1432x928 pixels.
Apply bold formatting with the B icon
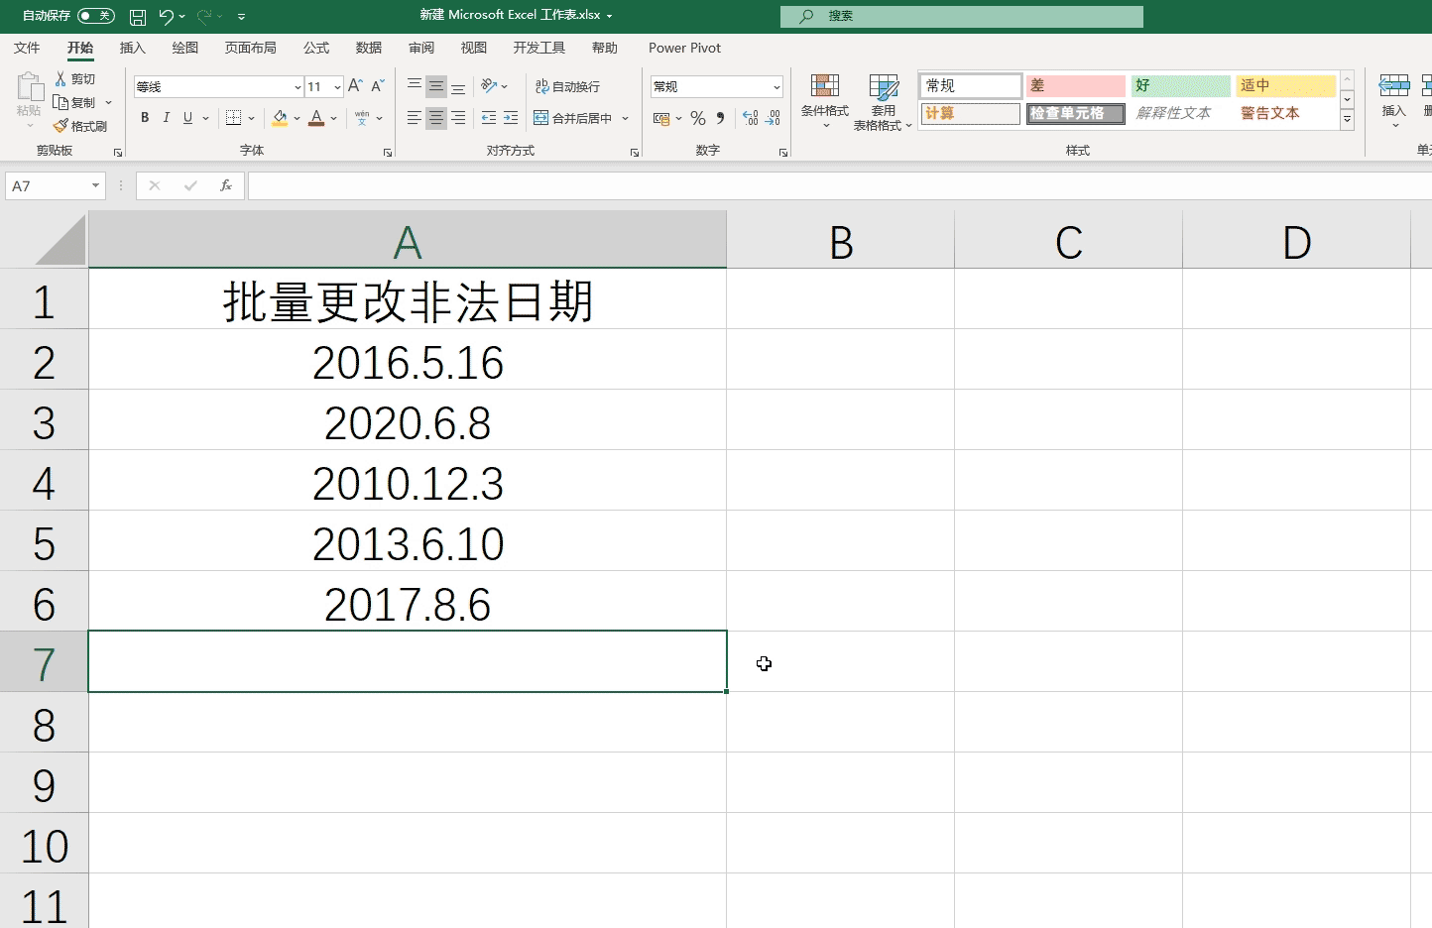pos(144,117)
